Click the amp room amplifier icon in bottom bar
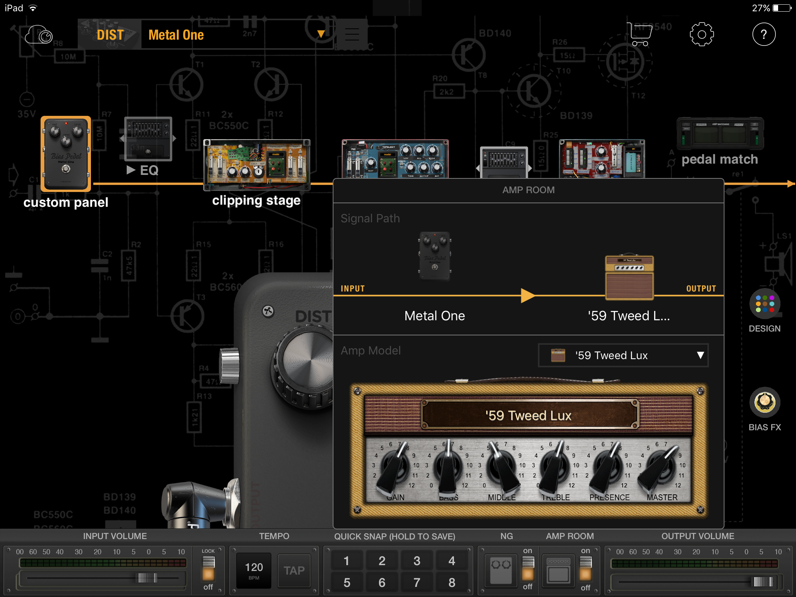 pyautogui.click(x=558, y=569)
